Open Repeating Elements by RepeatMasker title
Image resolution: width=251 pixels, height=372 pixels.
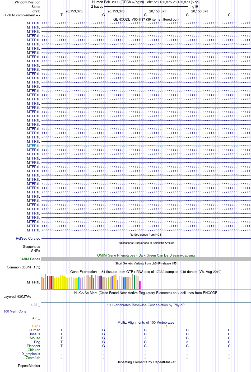(x=146, y=362)
